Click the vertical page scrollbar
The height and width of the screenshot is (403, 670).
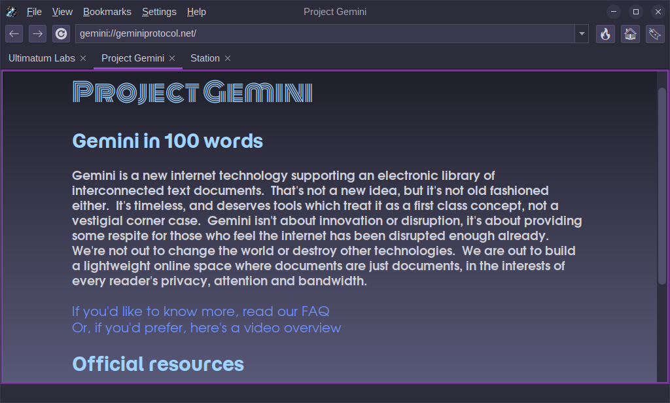(661, 186)
